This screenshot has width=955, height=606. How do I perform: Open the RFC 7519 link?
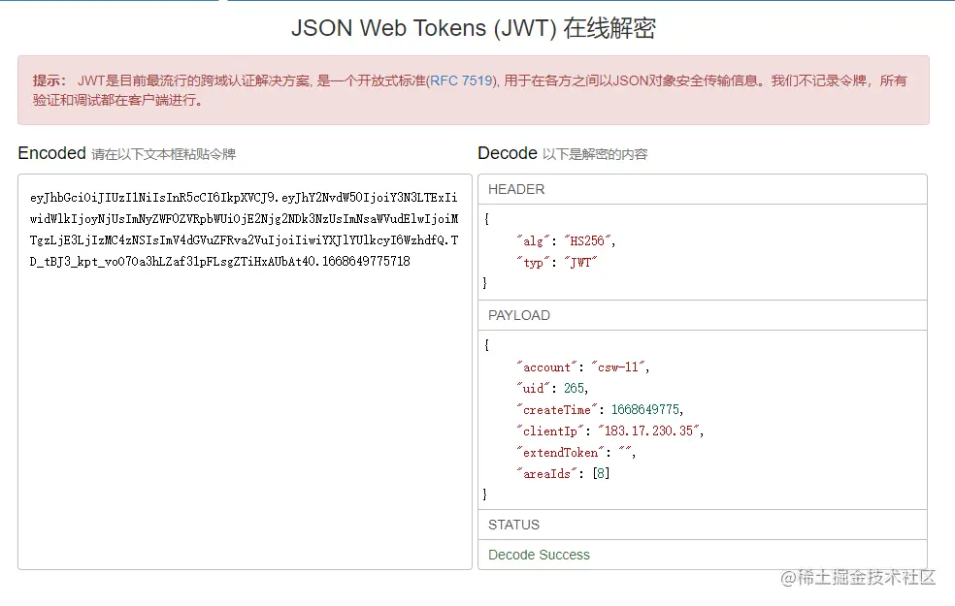(462, 80)
